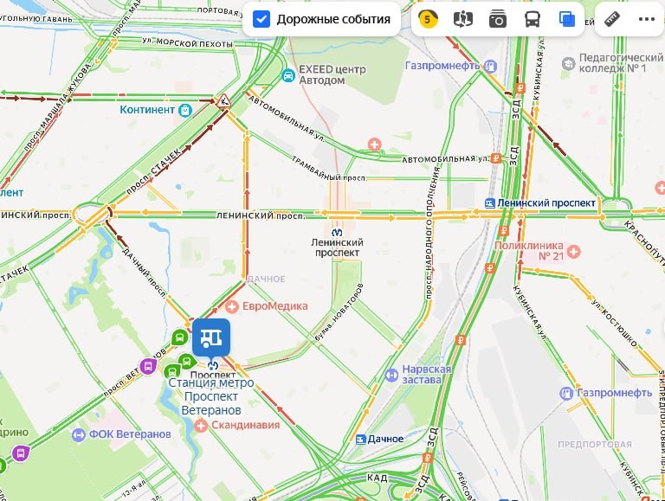Viewport: 665px width, 501px height.
Task: Select the Нарвская застава label
Action: 426,375
